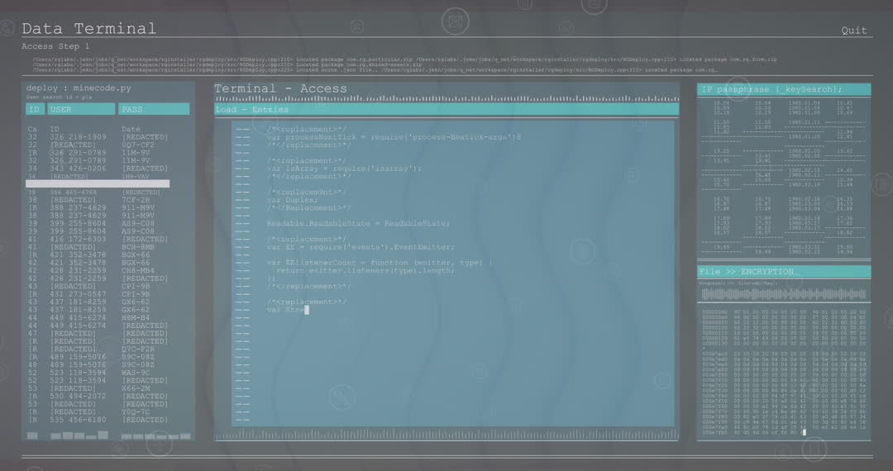Click the faint envelope icon at top center
The image size is (893, 471).
(x=454, y=20)
